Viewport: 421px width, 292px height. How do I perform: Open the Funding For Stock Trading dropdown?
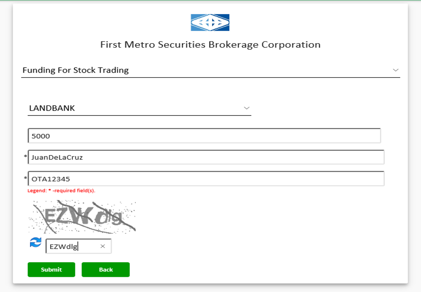[x=210, y=70]
